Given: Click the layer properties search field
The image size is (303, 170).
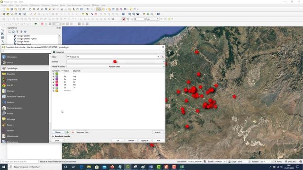Looking at the screenshot, I should coord(26,51).
